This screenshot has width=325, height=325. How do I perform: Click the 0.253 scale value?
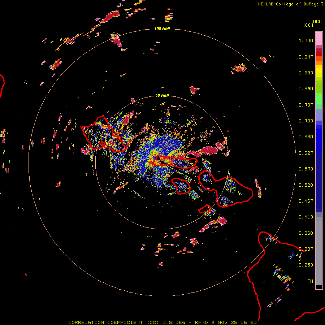click(306, 265)
